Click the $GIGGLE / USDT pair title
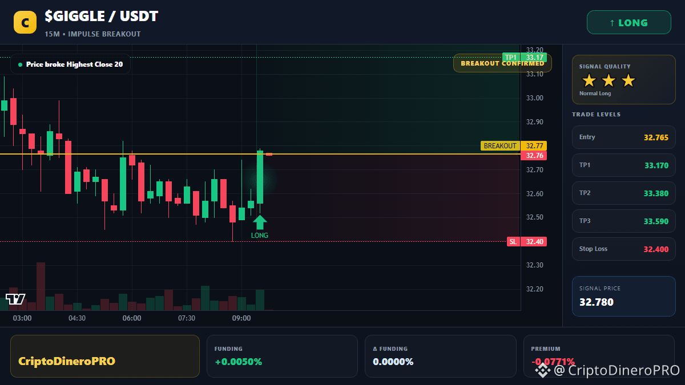 coord(102,17)
